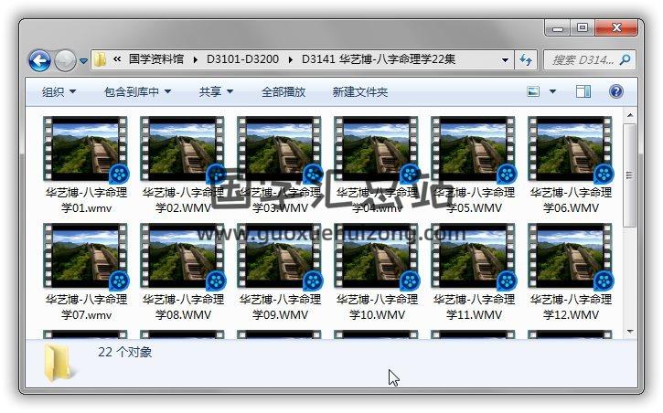Refresh the folder view
Viewport: 663px width, 413px height.
(526, 60)
